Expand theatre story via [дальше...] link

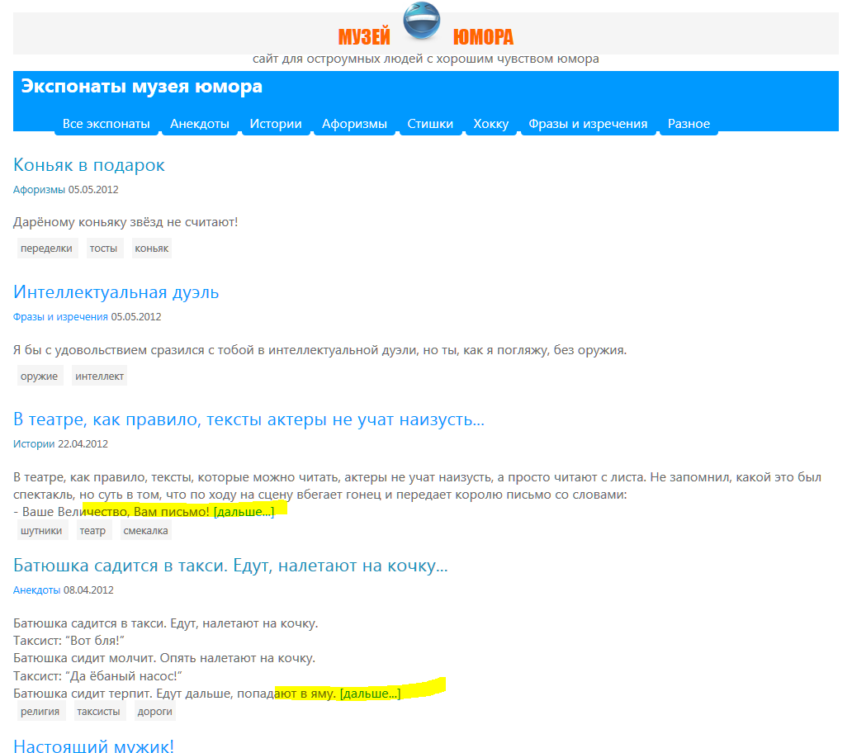click(x=244, y=512)
